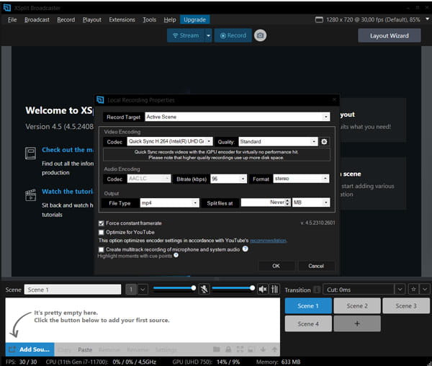Screen dimensions: 432x366
Task: Click Paste in the sources toolbar
Action: pyautogui.click(x=85, y=349)
